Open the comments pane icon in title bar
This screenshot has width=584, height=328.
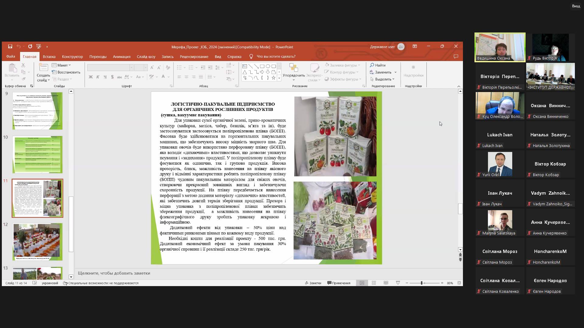(456, 56)
